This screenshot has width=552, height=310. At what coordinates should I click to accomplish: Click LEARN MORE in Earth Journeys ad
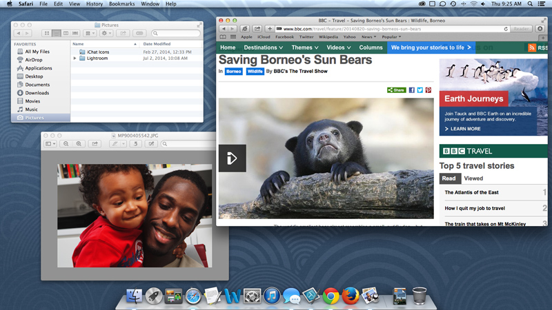coord(462,129)
